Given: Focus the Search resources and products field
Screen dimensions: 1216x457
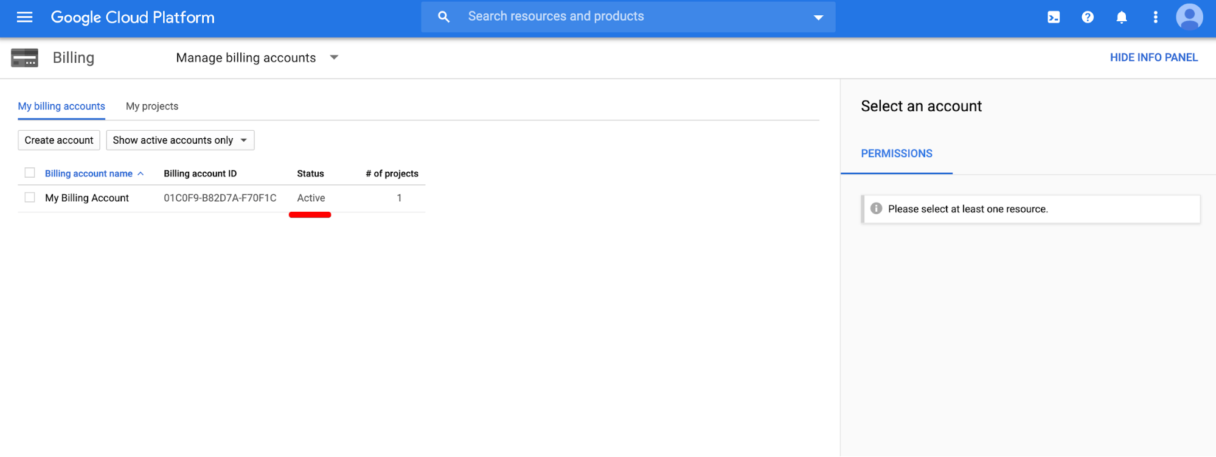Looking at the screenshot, I should pos(628,17).
